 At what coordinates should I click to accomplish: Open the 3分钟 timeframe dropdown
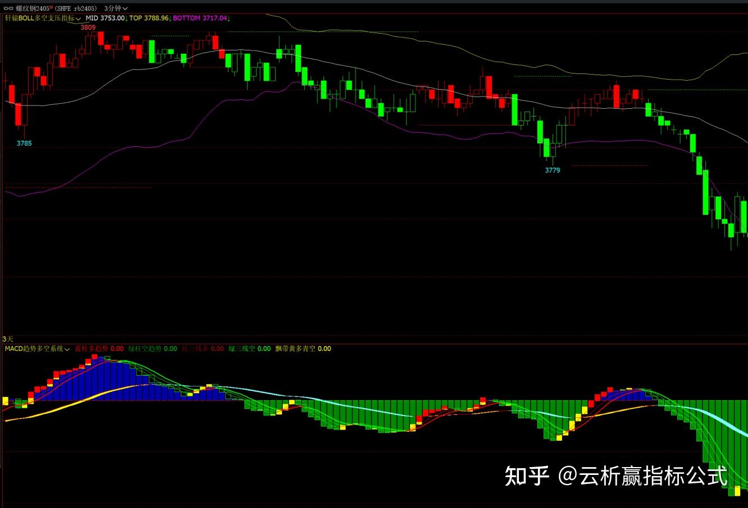111,8
